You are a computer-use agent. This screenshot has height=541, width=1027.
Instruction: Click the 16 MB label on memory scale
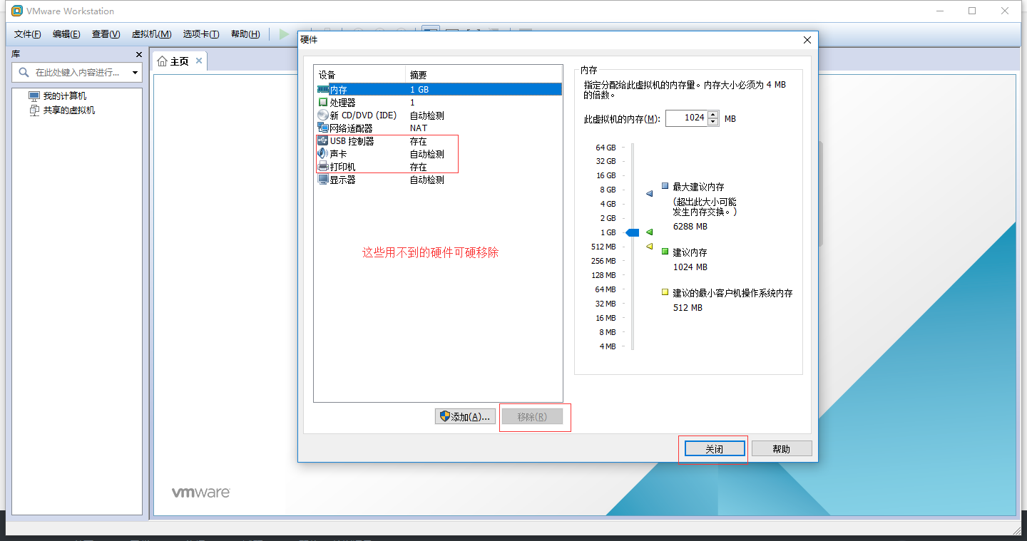(x=606, y=318)
